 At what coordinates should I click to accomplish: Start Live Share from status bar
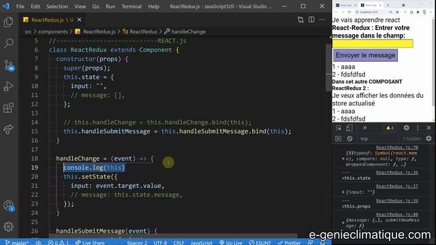90,242
